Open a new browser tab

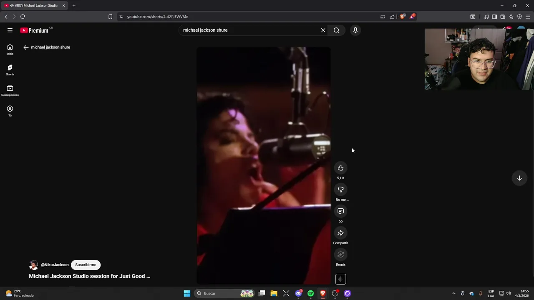point(74,5)
